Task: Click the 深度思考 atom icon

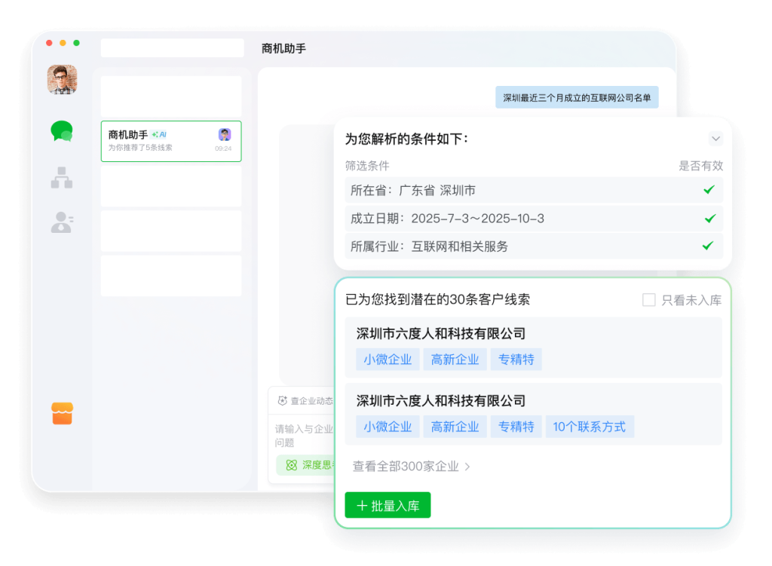Action: click(x=291, y=465)
